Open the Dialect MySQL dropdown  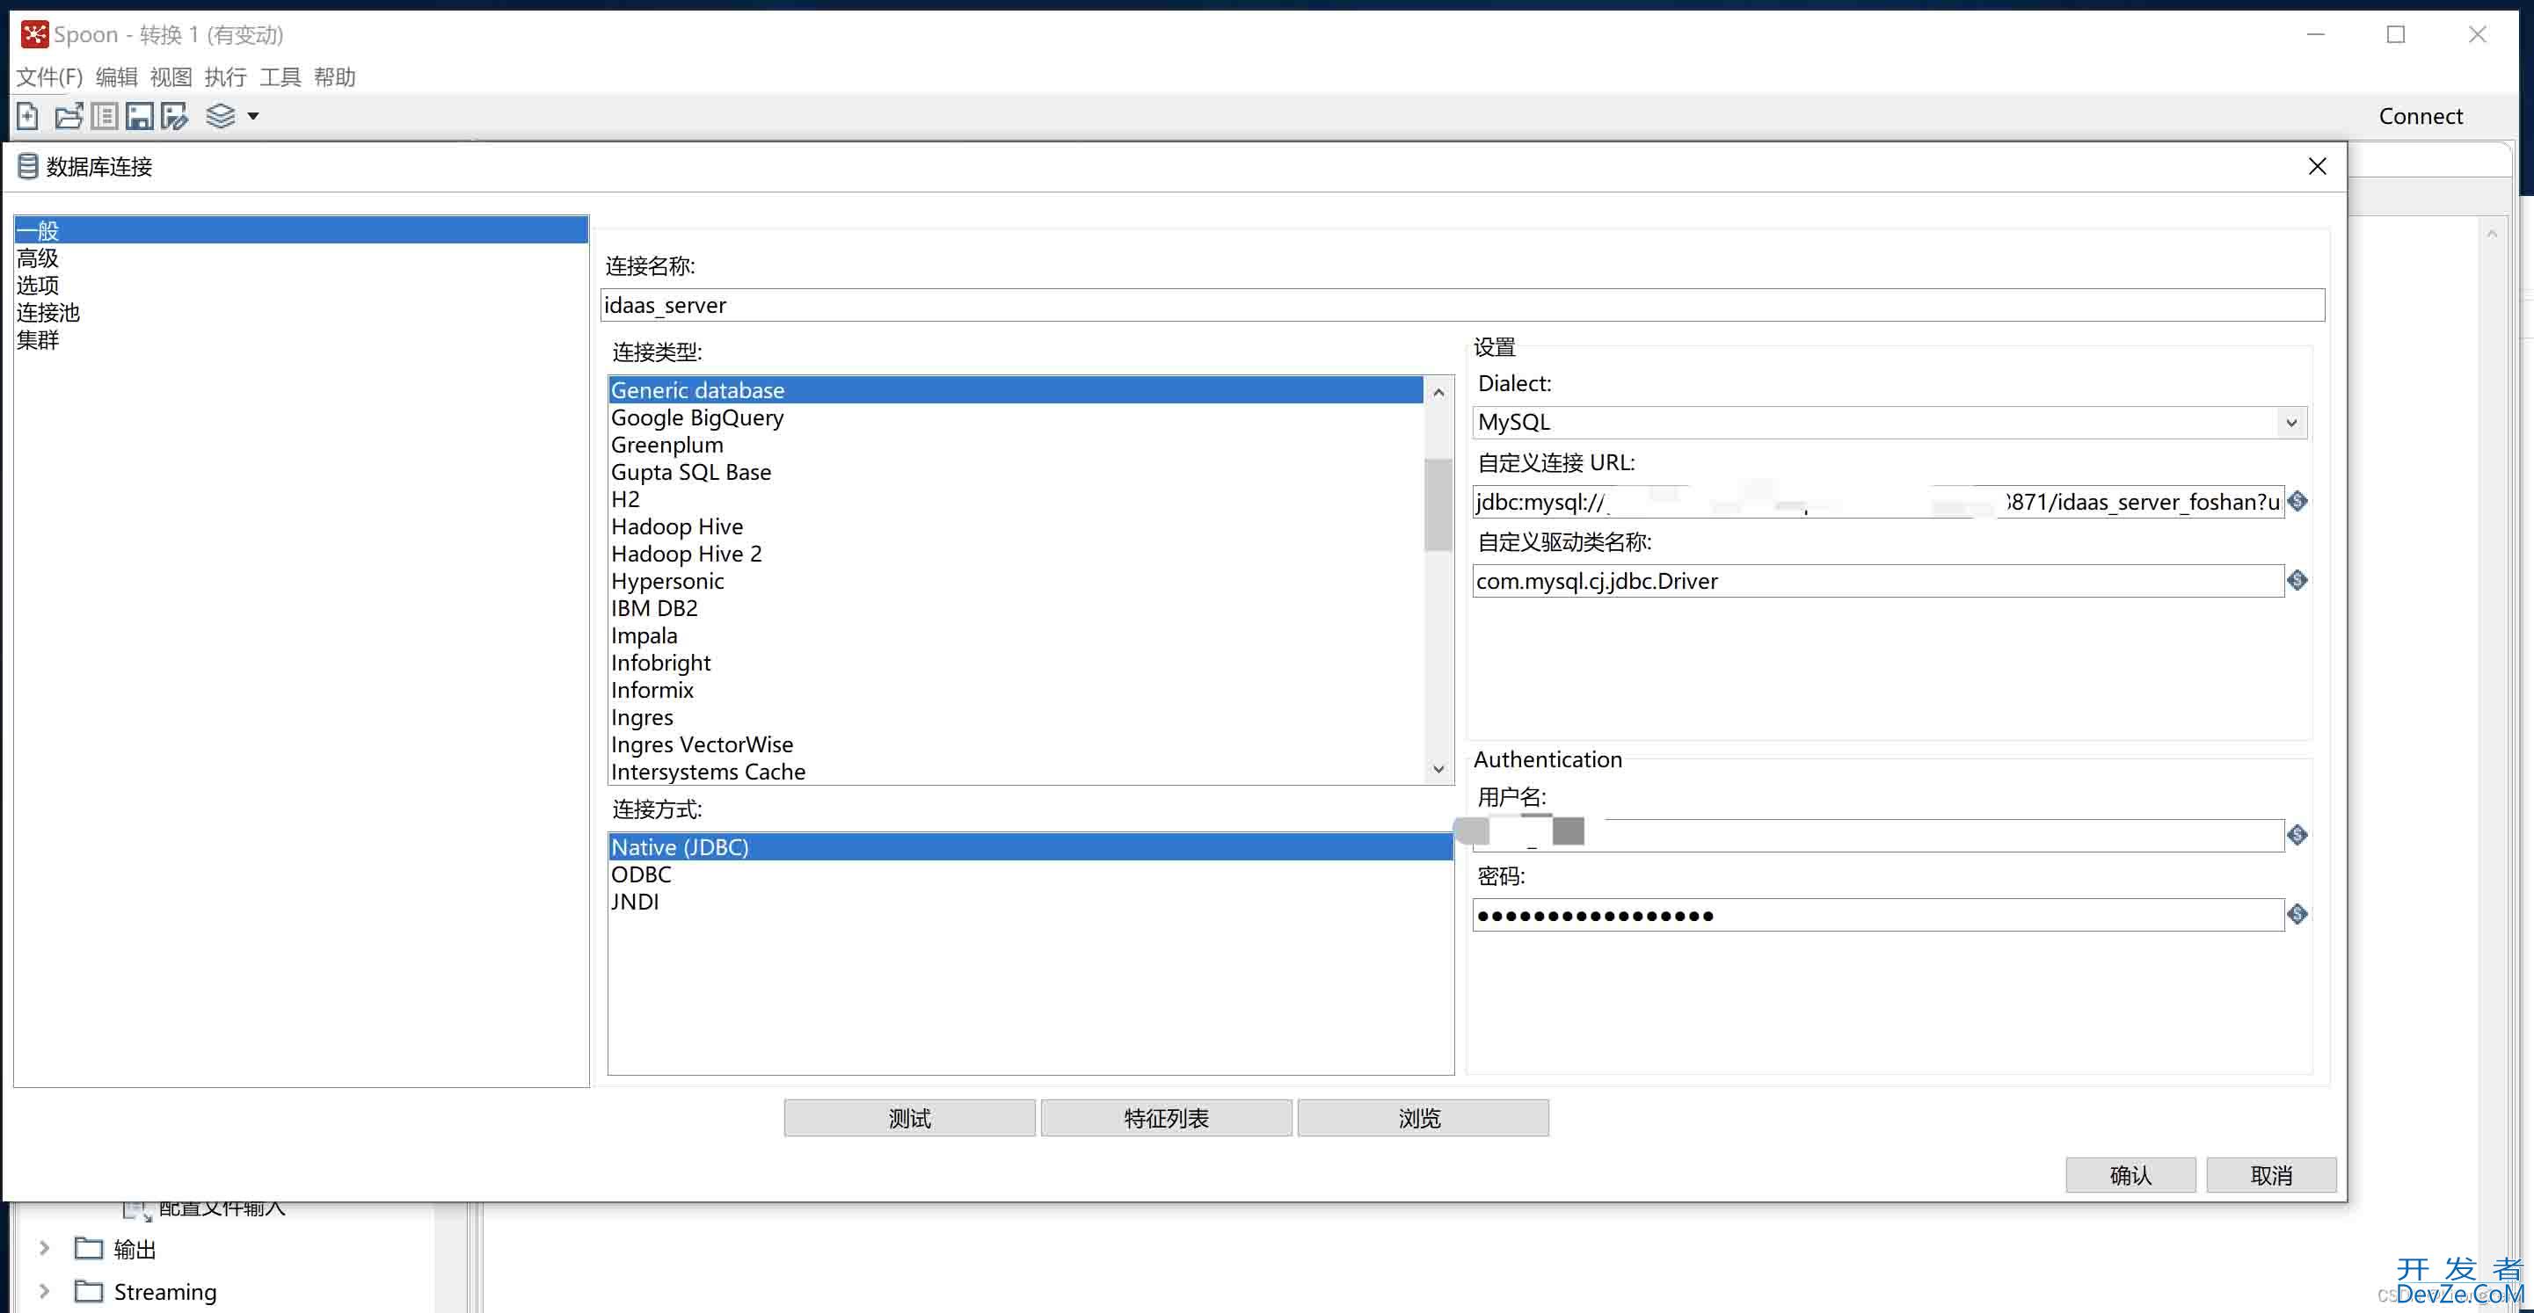coord(1890,422)
